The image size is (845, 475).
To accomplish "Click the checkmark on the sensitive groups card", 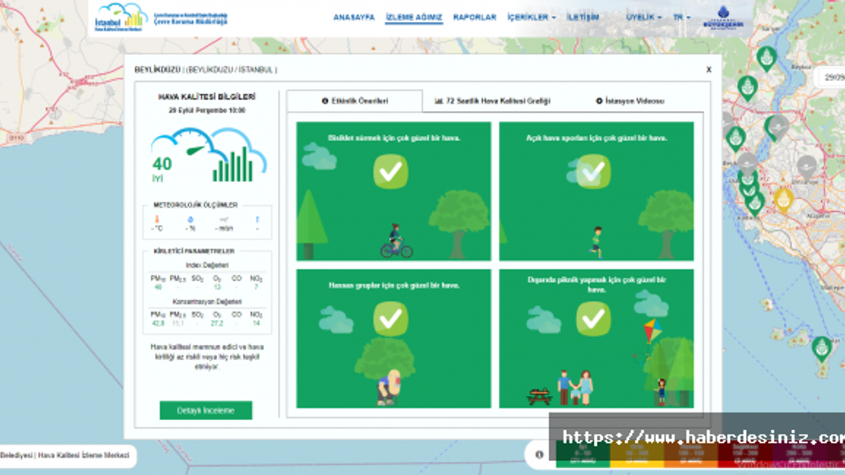I will point(390,319).
